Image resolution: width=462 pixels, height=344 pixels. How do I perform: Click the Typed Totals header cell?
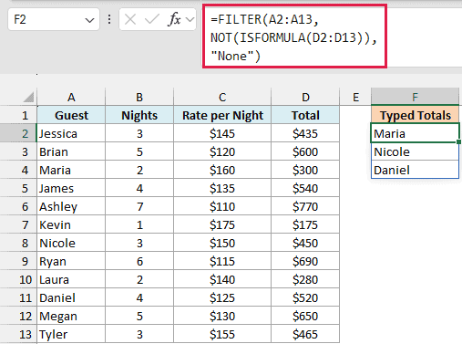[x=415, y=115]
